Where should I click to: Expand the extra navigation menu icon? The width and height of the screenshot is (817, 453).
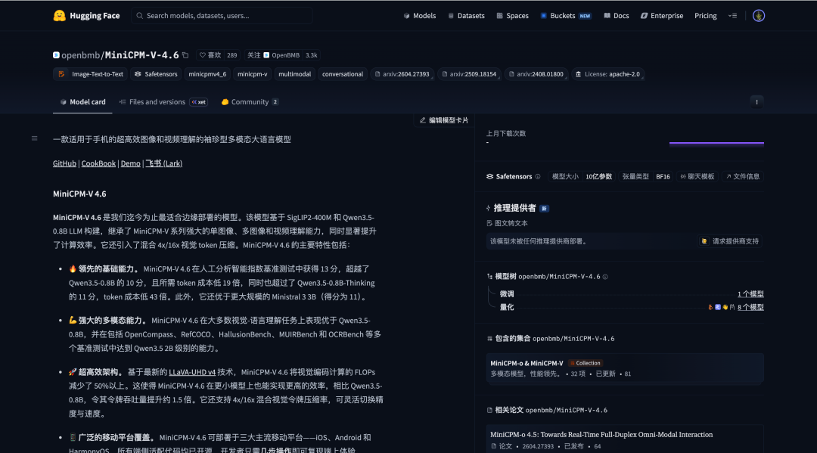(x=732, y=16)
